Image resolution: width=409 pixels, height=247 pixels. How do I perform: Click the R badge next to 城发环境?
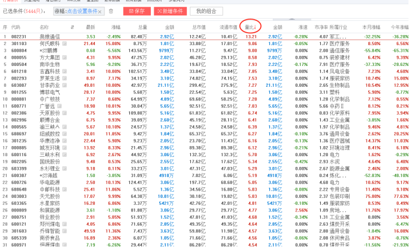click(x=64, y=148)
